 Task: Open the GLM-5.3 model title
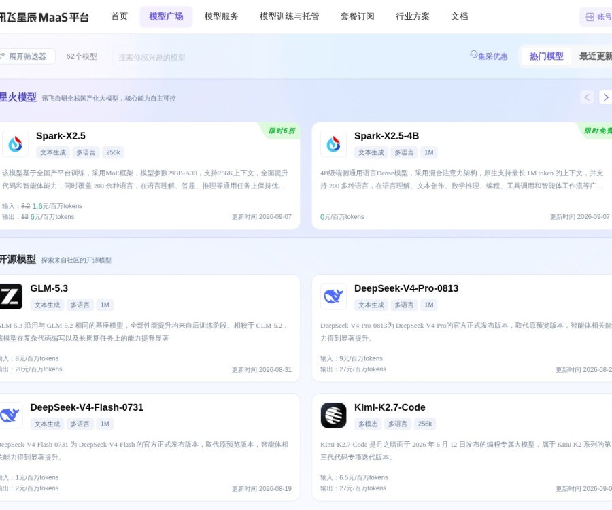(49, 288)
